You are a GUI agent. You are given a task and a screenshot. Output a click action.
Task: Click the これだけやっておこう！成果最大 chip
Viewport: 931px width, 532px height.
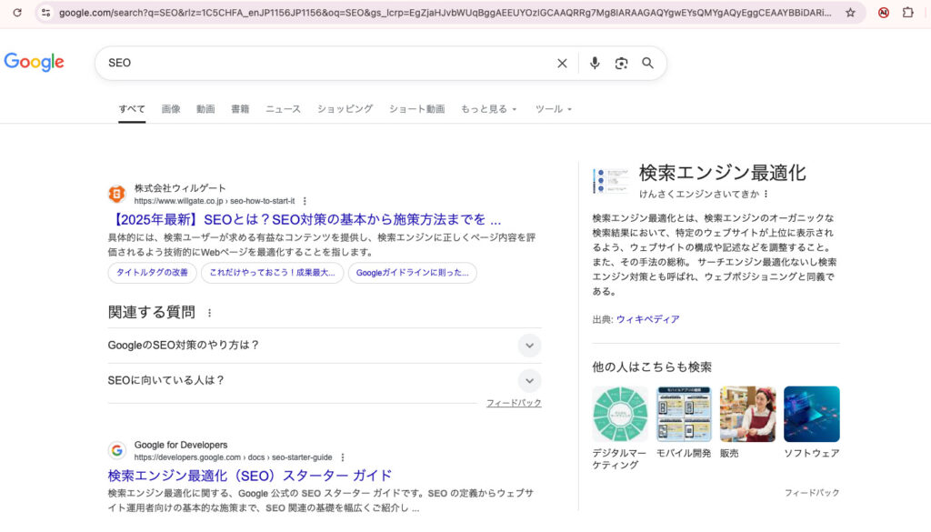tap(272, 273)
